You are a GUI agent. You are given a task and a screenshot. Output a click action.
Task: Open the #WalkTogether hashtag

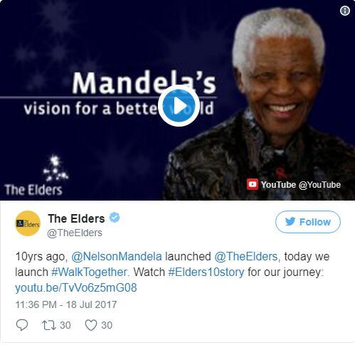90,272
